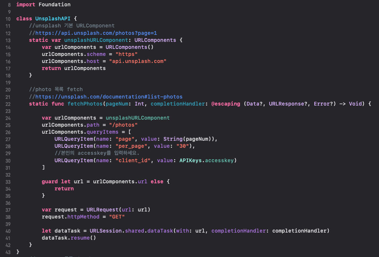Click the func keyword
379x257 pixels.
[58, 104]
